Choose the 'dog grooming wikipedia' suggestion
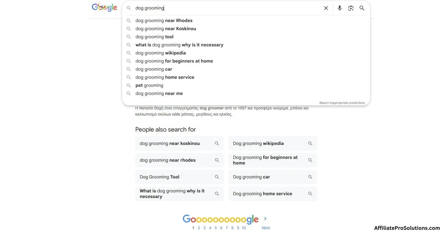This screenshot has height=234, width=446. (161, 53)
